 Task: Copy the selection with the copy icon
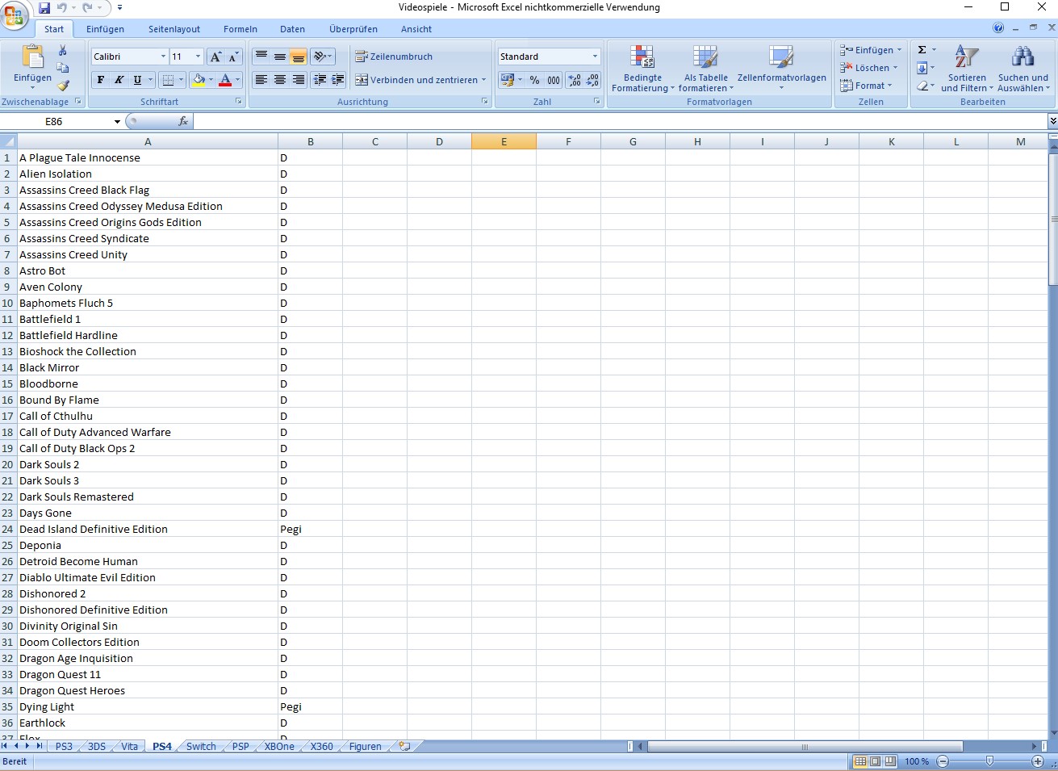coord(63,68)
